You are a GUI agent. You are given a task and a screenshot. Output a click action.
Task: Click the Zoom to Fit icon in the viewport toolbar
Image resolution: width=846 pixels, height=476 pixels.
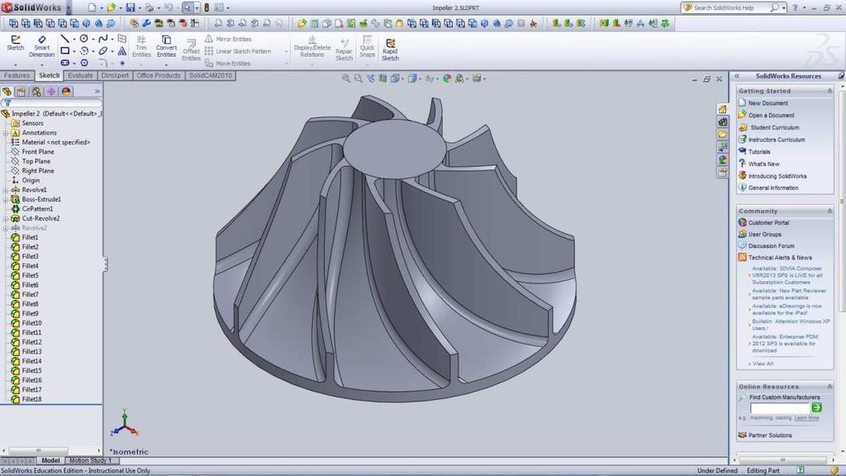click(x=346, y=79)
